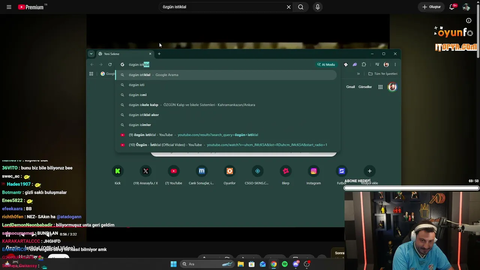Open the Chrome extensions puzzle icon
Screen dimensions: 480x270
point(364,64)
